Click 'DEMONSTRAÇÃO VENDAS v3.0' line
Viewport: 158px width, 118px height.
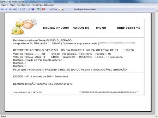click(43, 84)
